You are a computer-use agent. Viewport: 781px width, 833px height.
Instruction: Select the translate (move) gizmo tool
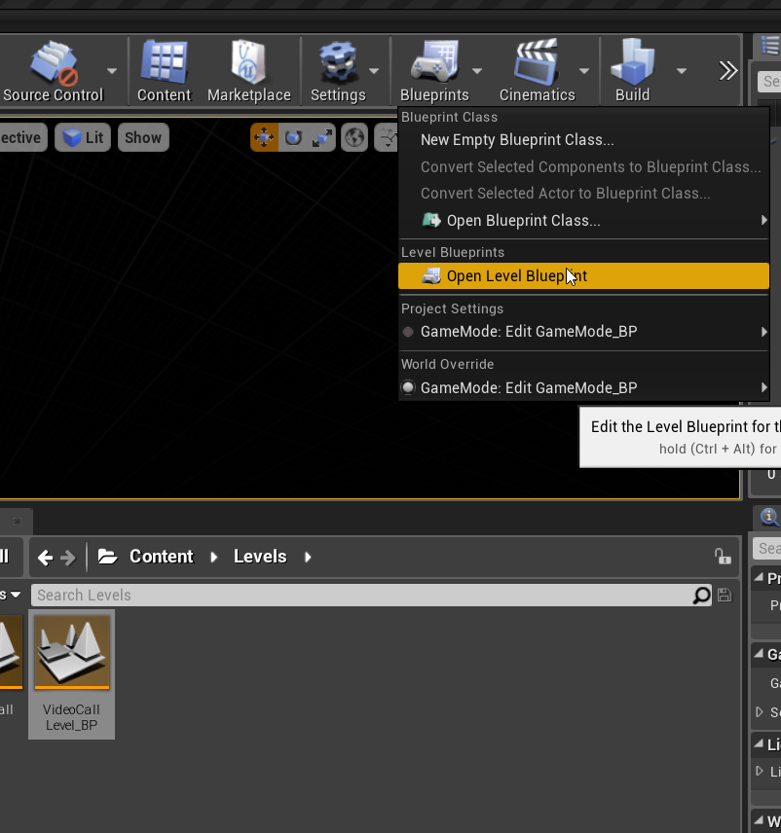264,137
